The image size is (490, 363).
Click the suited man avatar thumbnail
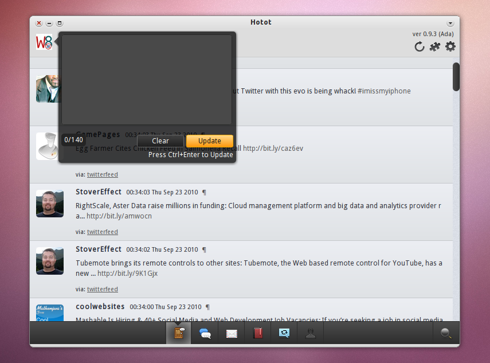(x=47, y=89)
